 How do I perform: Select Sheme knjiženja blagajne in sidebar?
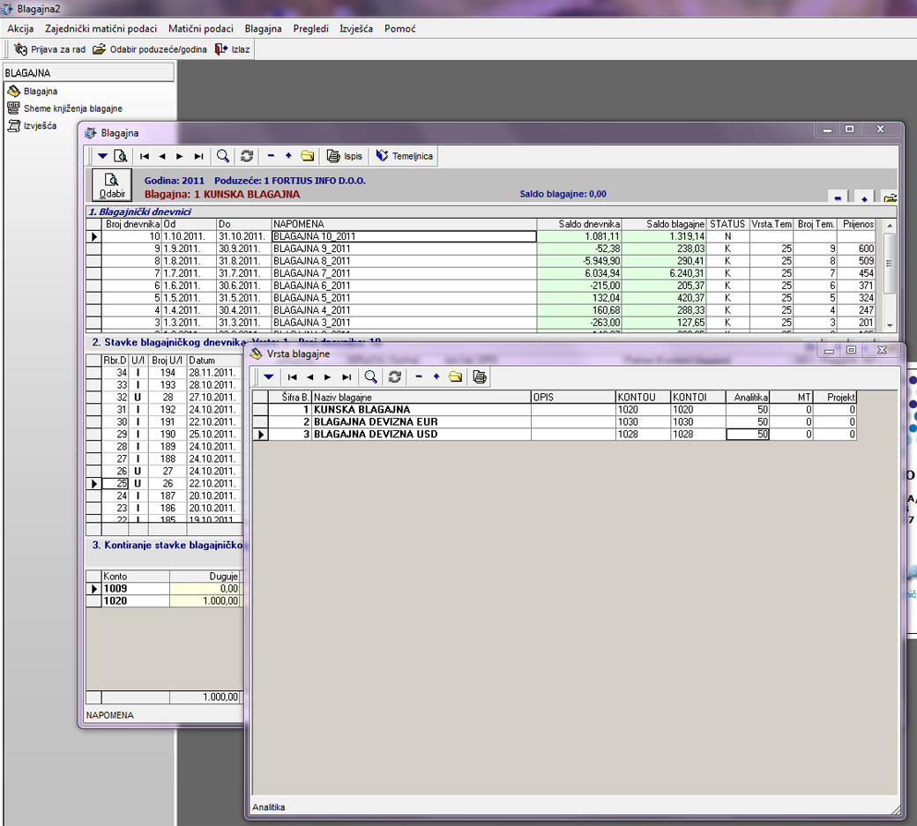[x=65, y=108]
